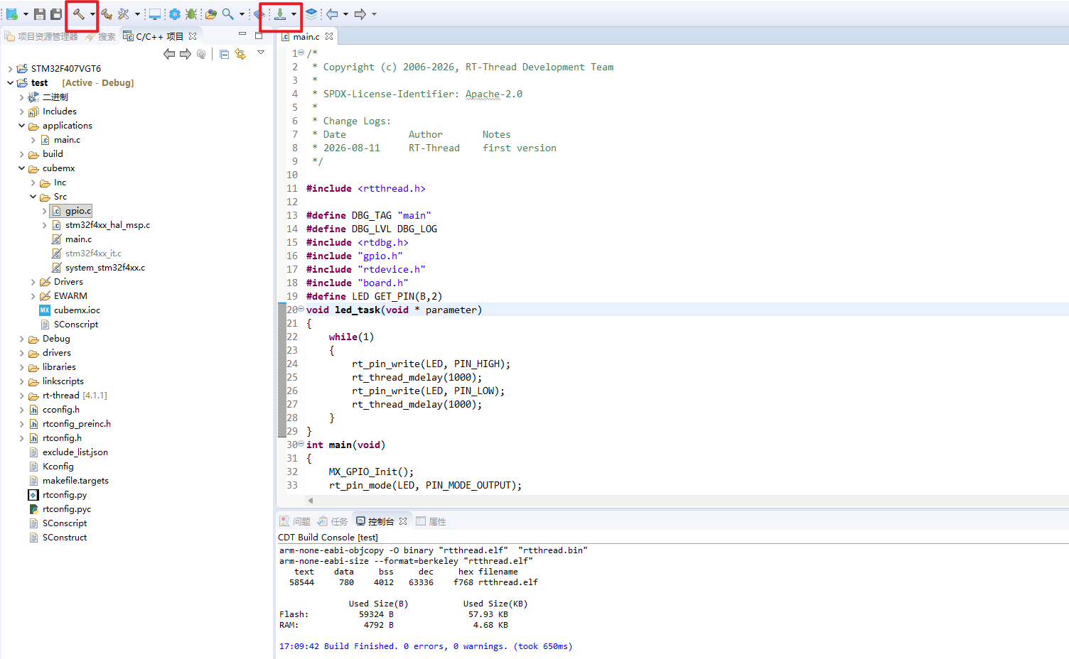Screen dimensions: 1069x659
Task: Click the open folder toolbar icon
Action: coord(211,14)
